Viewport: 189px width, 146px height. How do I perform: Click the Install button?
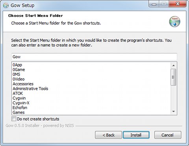[136, 135]
